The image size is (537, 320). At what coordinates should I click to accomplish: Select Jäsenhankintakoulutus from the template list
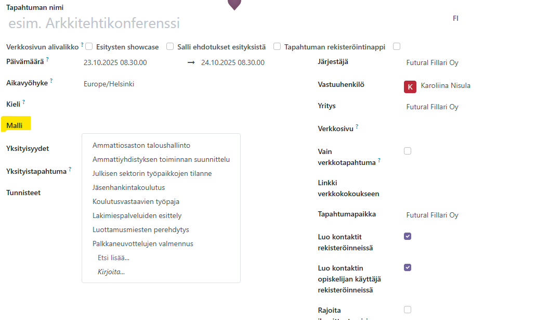[128, 187]
